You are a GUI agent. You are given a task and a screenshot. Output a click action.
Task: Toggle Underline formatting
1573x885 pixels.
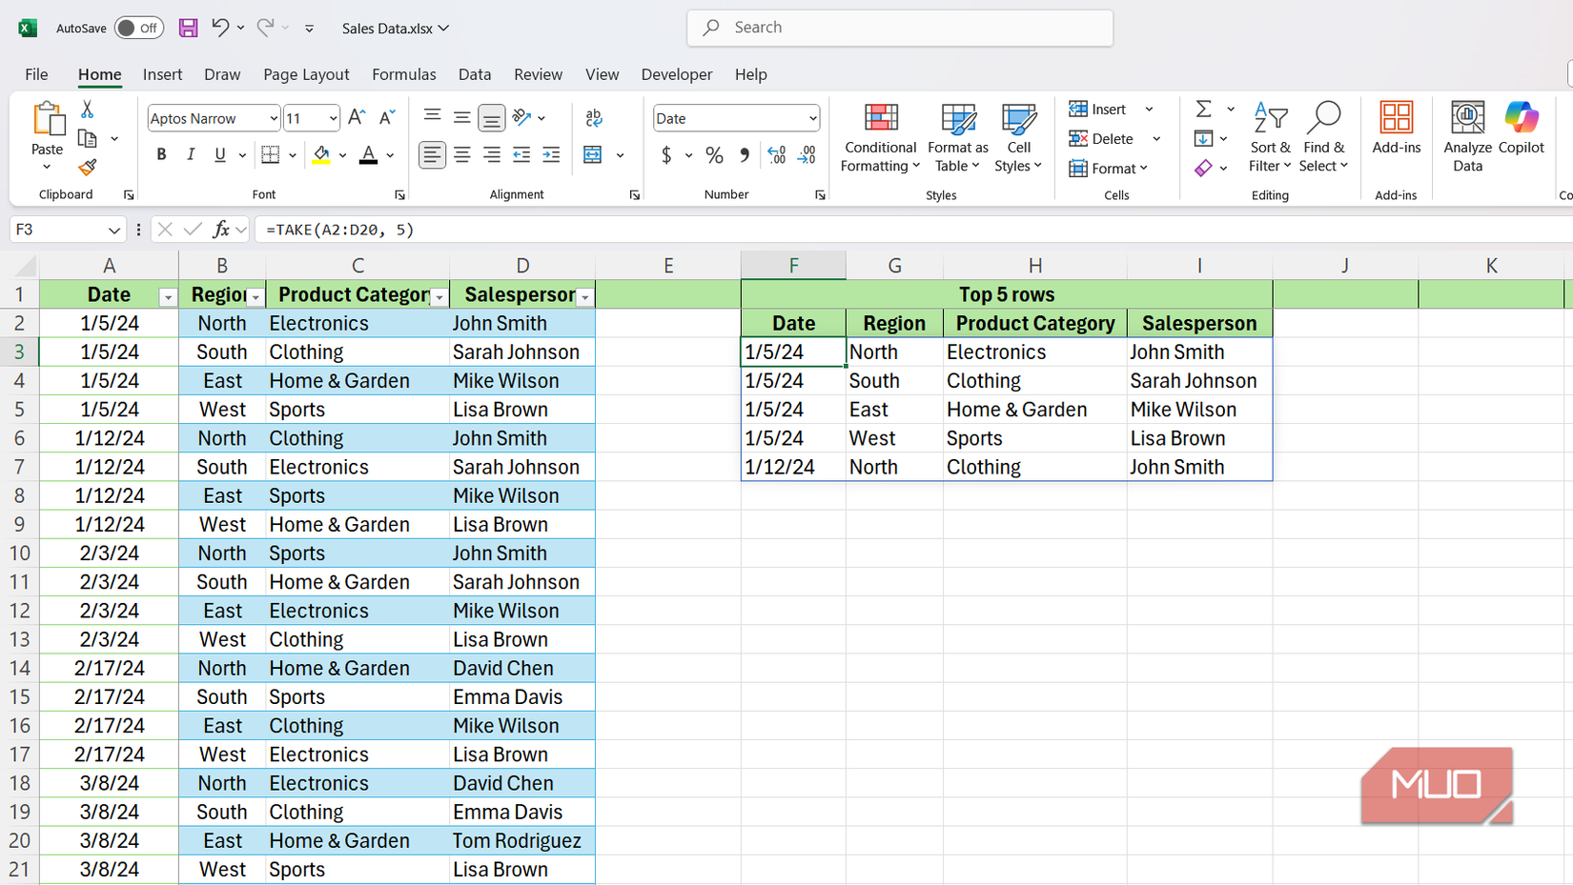coord(220,154)
